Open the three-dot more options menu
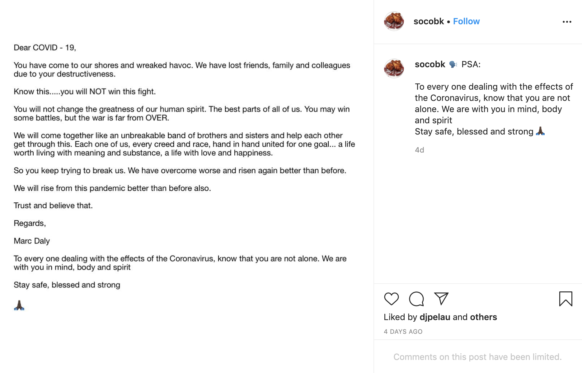Image resolution: width=582 pixels, height=373 pixels. [x=567, y=22]
